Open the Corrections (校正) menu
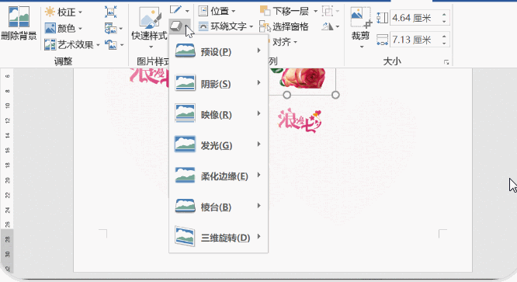 [64, 12]
